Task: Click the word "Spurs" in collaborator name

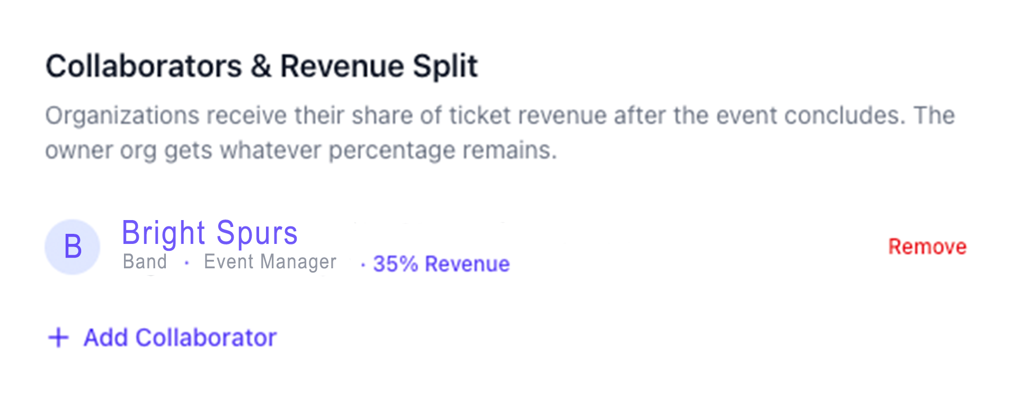Action: point(257,233)
